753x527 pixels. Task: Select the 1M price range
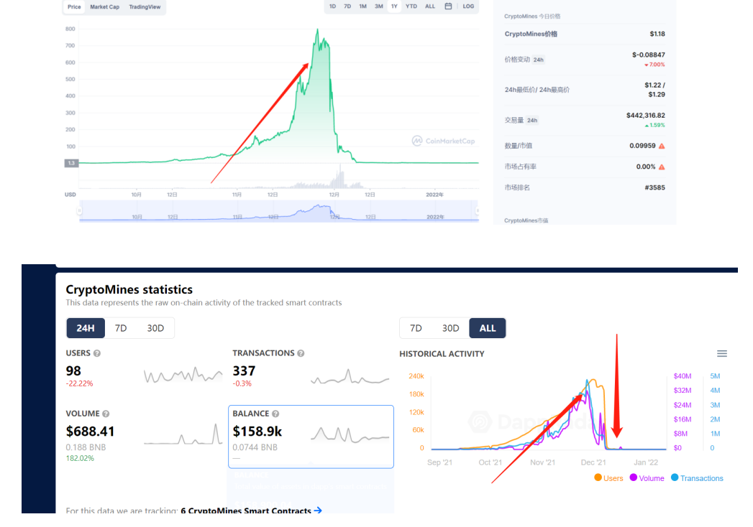pos(362,6)
